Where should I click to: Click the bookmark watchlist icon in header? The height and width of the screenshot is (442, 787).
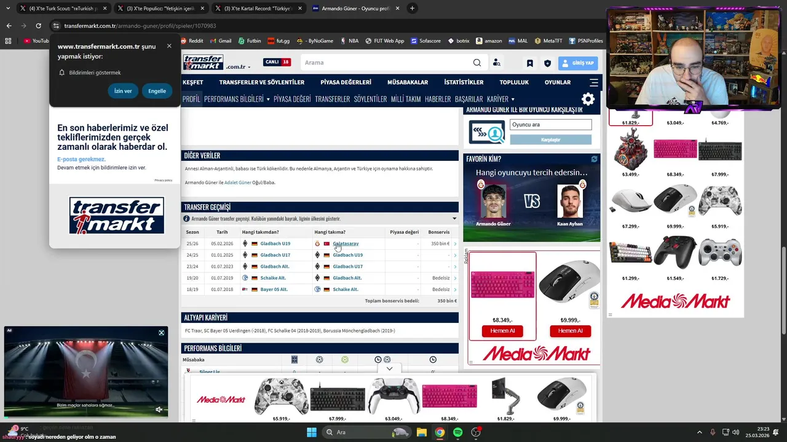(529, 63)
